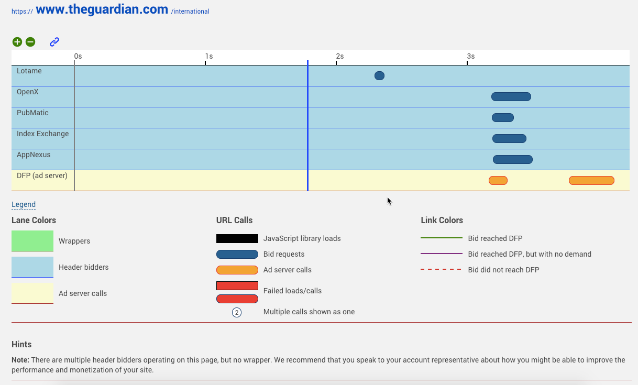The width and height of the screenshot is (638, 385).
Task: Click the Wrappers legend label
Action: 74,241
